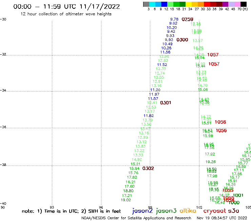The height and width of the screenshot is (221, 251).
Task: Click the date range title '00:00 – 11:59 UTC 11/17/2022'
Action: tap(66, 6)
